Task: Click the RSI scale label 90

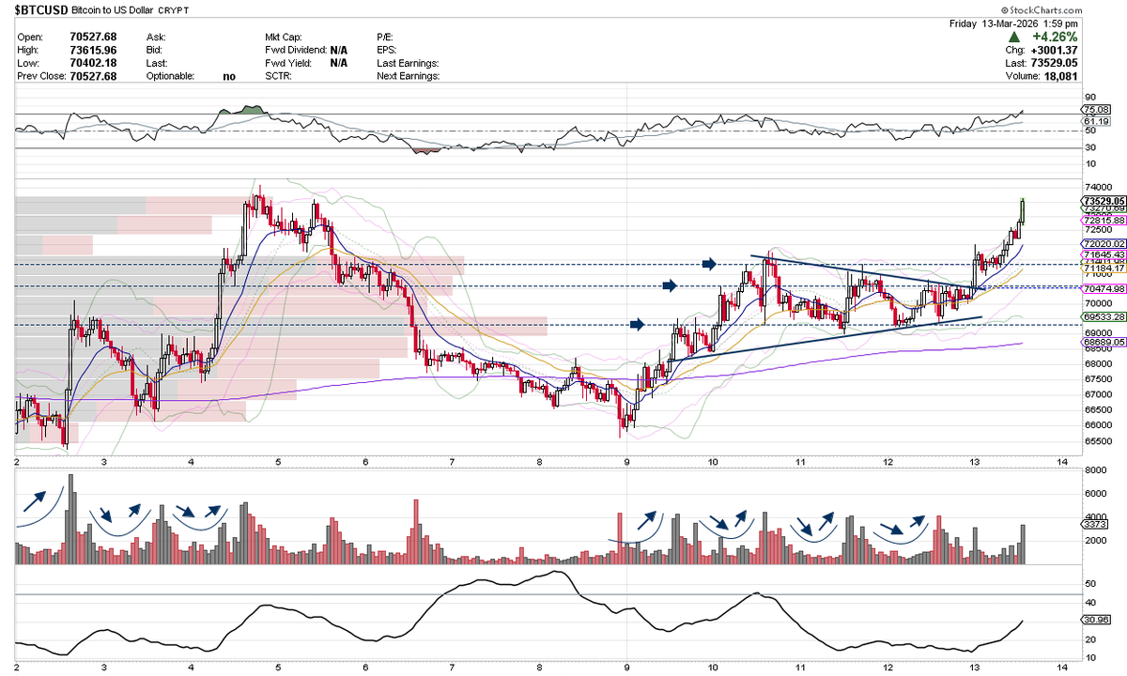Action: coord(1089,97)
